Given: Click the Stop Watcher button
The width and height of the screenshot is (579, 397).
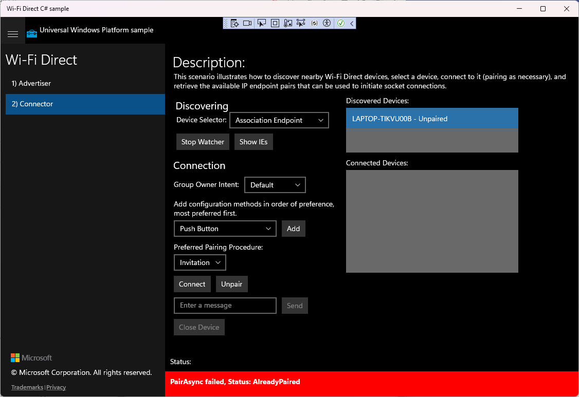Looking at the screenshot, I should coord(203,142).
